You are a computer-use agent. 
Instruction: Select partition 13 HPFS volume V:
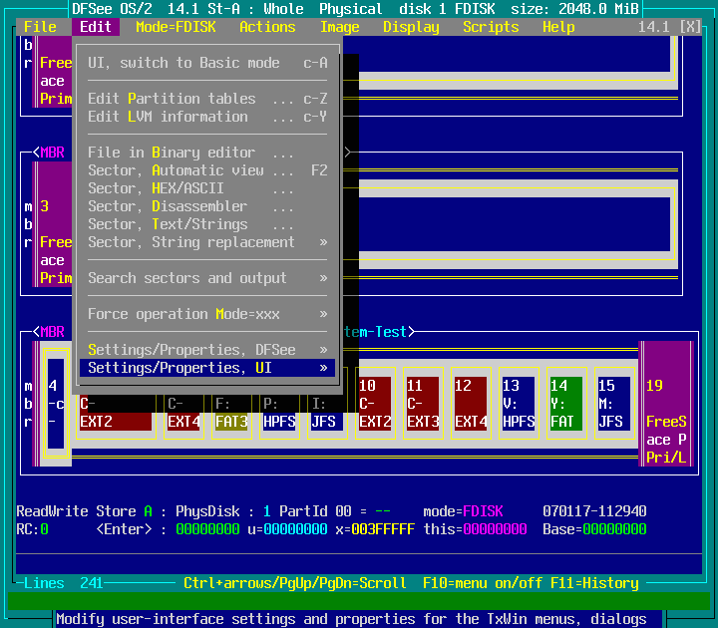click(x=519, y=403)
